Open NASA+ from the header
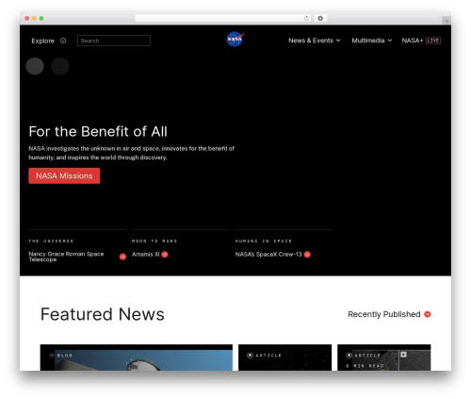This screenshot has height=399, width=471. pos(413,41)
